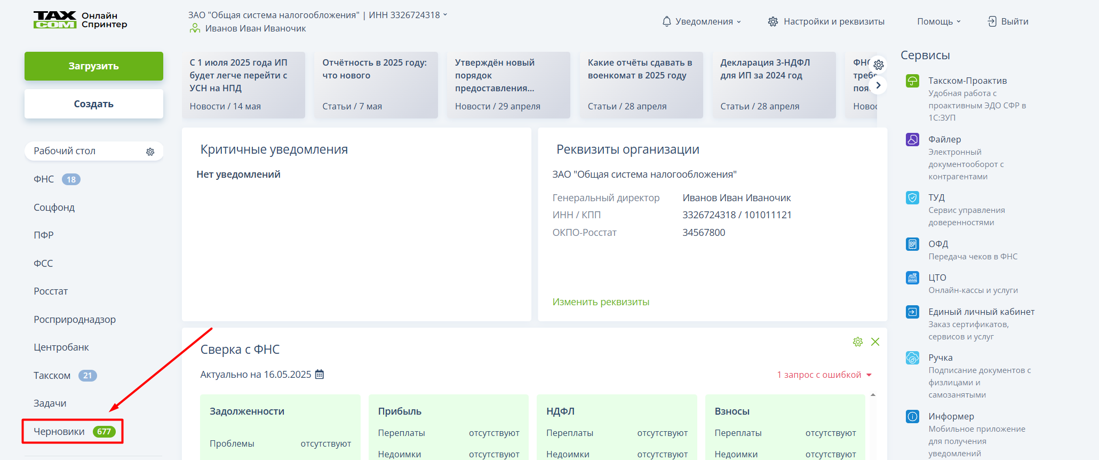Click the Информер info icon

[x=912, y=417]
